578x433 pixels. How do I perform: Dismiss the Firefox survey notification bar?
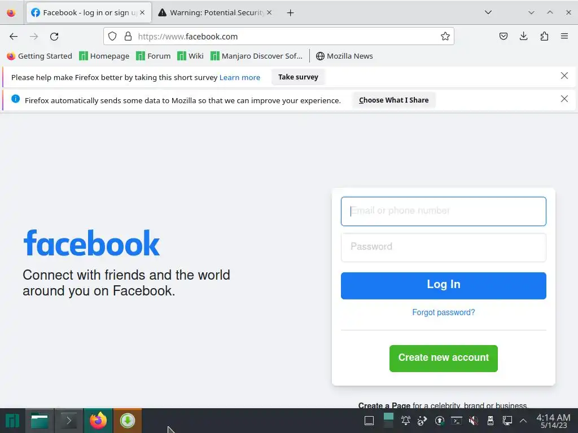pyautogui.click(x=564, y=76)
